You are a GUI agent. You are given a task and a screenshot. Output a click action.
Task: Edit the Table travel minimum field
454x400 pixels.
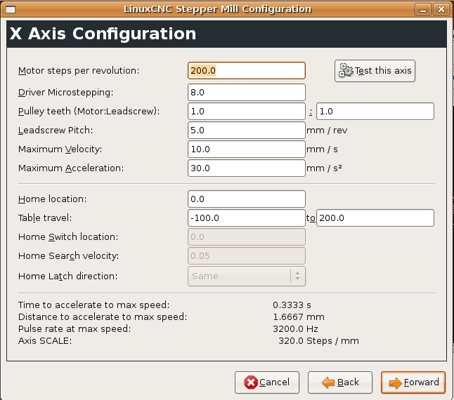(247, 218)
